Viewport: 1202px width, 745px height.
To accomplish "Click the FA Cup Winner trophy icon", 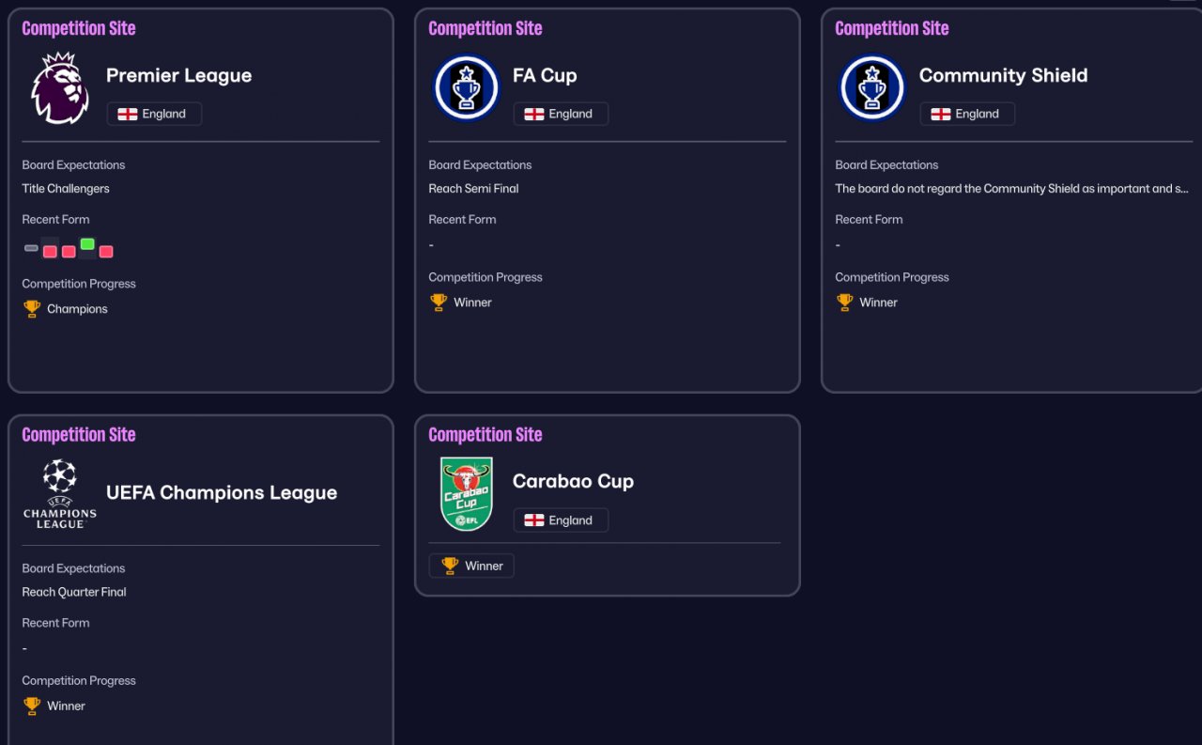I will click(439, 303).
